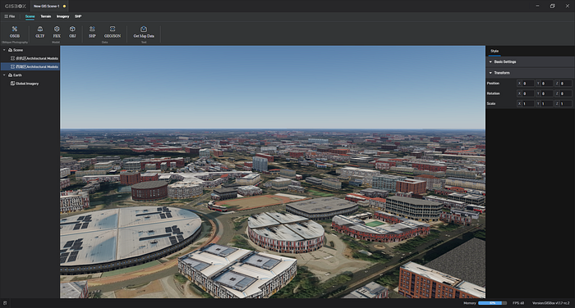Image resolution: width=575 pixels, height=308 pixels.
Task: Click the status bar icon at bottom-left
Action: point(5,303)
